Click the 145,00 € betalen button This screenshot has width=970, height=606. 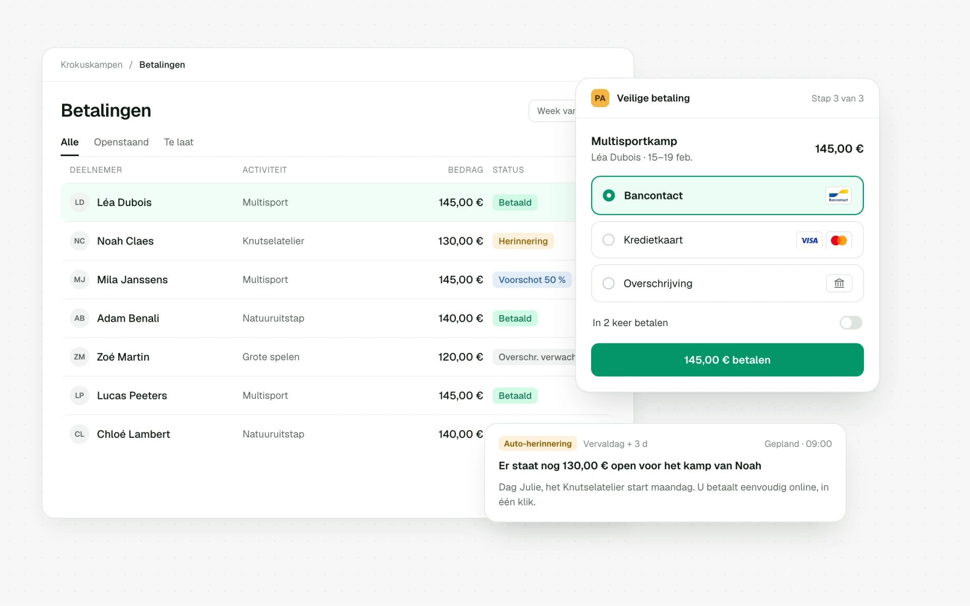click(727, 360)
